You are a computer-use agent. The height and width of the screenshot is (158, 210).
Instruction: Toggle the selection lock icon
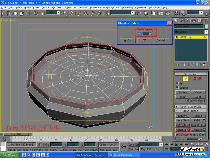click(39, 144)
